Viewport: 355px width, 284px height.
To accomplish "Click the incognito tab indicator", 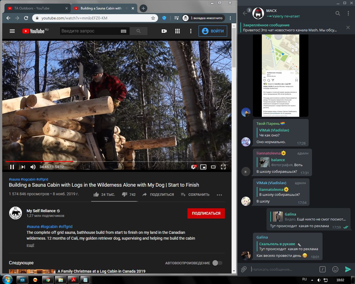I will pyautogui.click(x=203, y=18).
